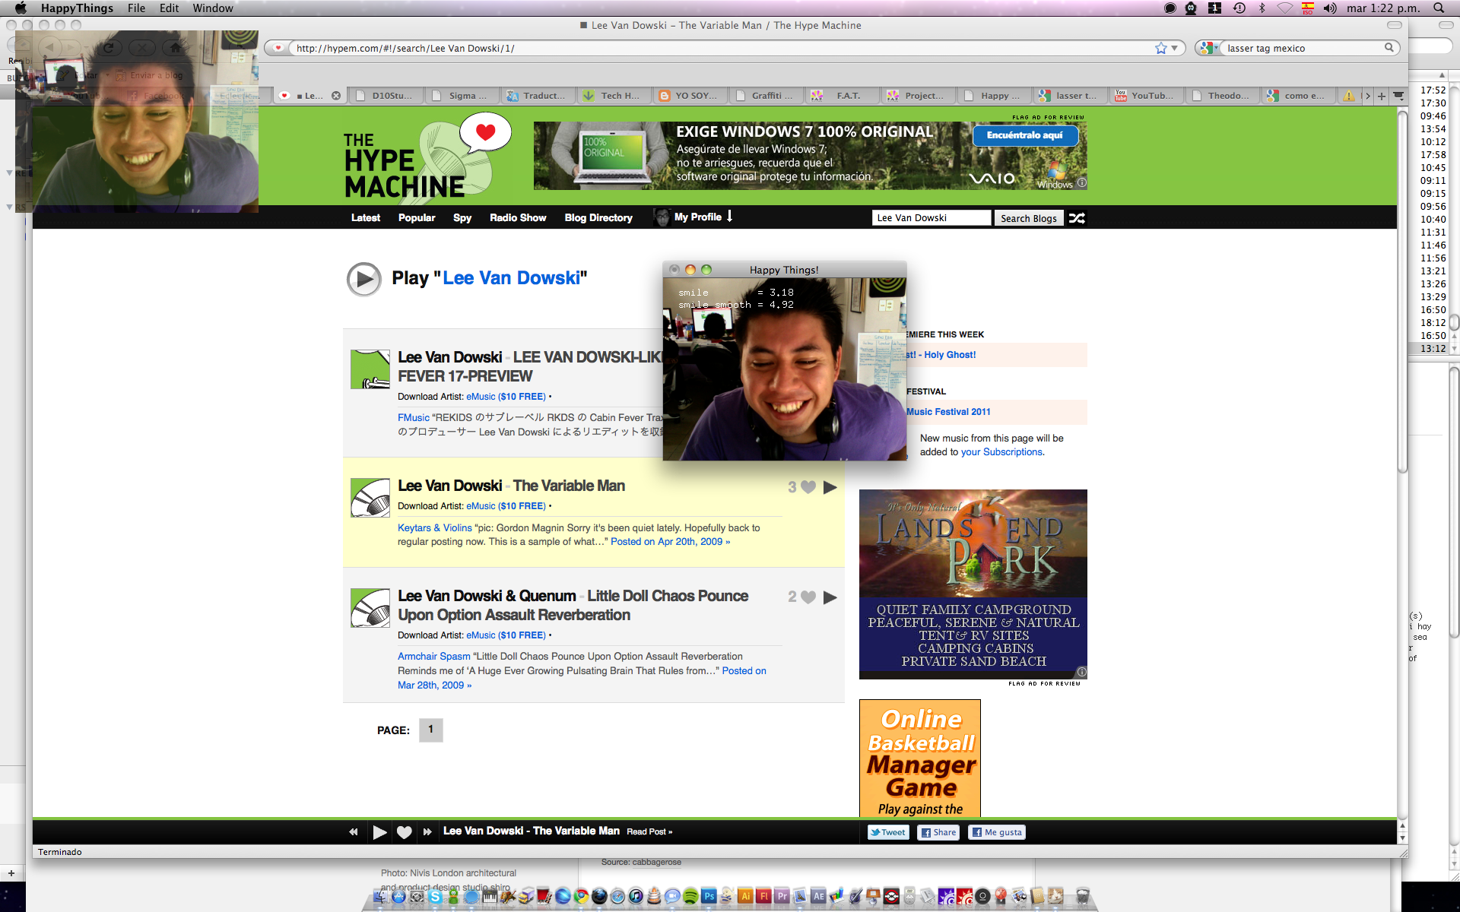Viewport: 1460px width, 912px height.
Task: Open Armchair Spasm blog link
Action: tap(433, 656)
